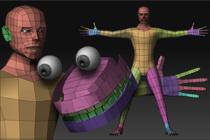Select the magenta leg of the standing figure

pyautogui.click(x=158, y=95)
